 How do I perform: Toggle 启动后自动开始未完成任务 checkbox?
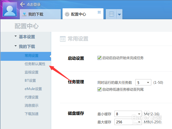click(x=99, y=58)
